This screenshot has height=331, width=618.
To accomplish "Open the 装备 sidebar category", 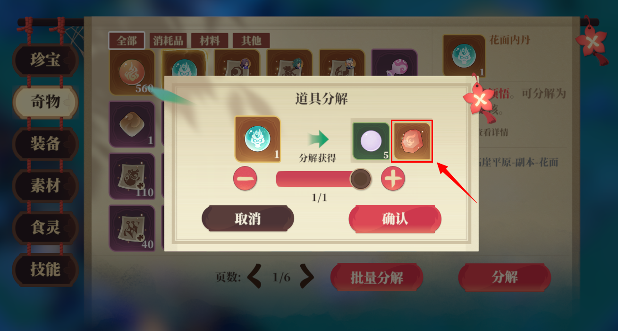I will click(x=45, y=144).
